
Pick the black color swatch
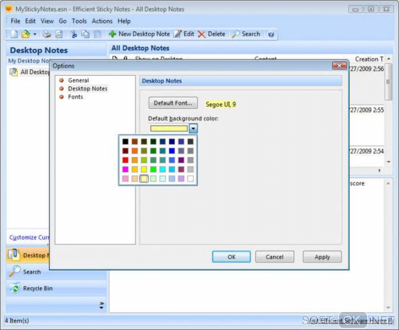(125, 141)
